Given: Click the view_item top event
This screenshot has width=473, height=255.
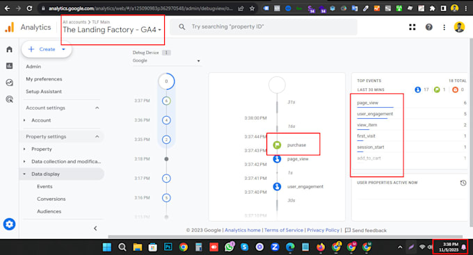Looking at the screenshot, I should pos(367,125).
